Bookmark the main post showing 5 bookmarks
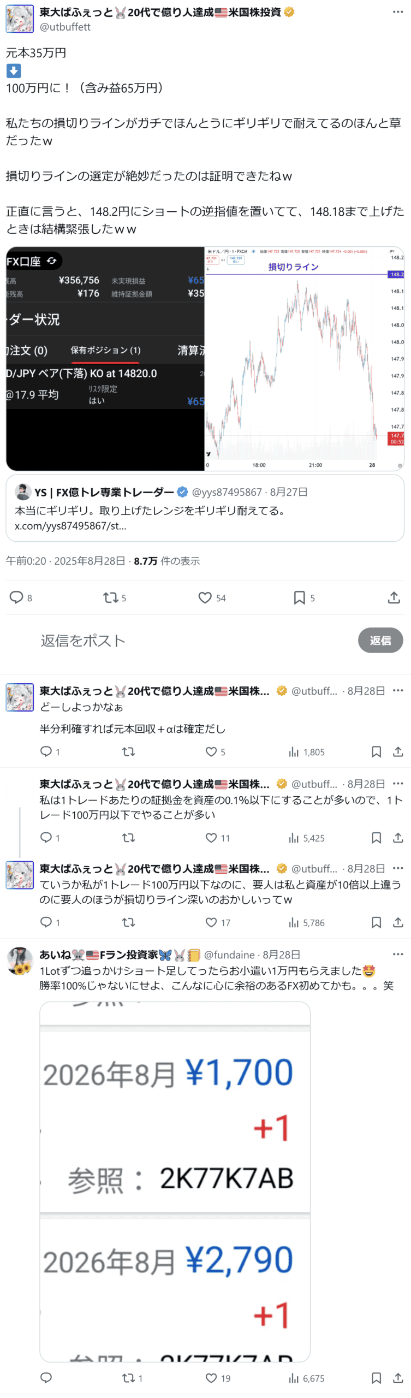Viewport: 411px width, 1398px height. tap(299, 597)
